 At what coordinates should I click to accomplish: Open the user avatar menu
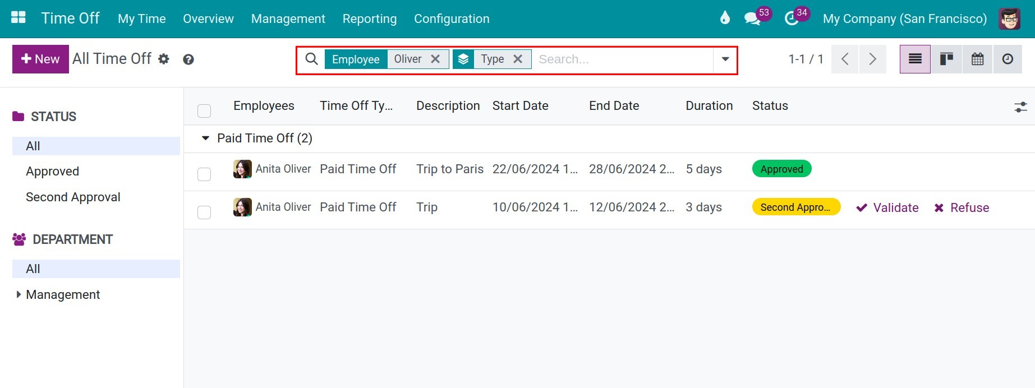1009,19
